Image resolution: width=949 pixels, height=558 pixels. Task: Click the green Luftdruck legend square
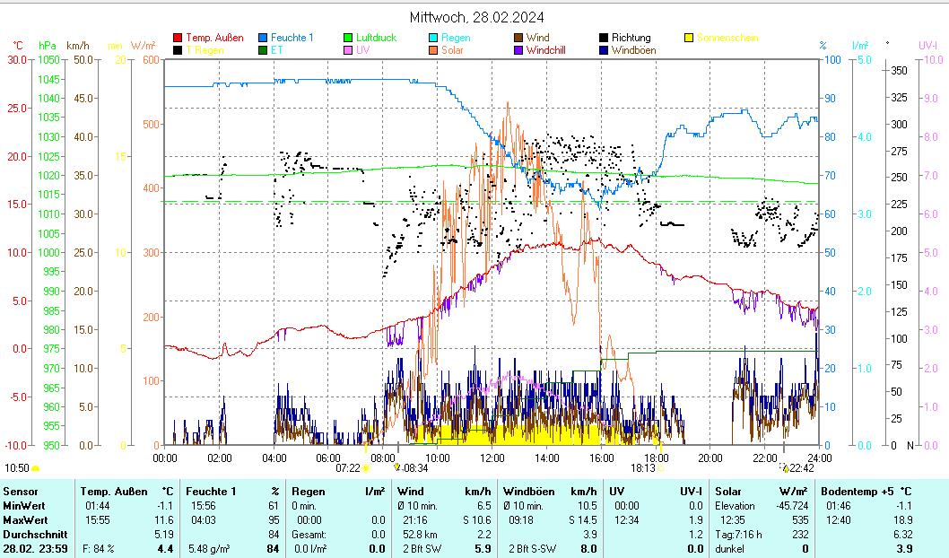pyautogui.click(x=348, y=39)
